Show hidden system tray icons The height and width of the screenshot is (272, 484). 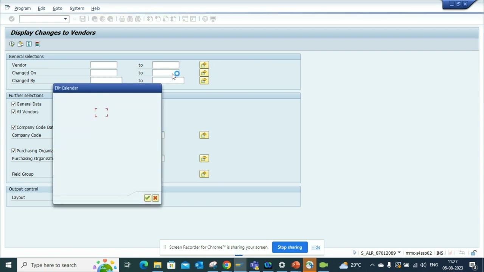(x=372, y=265)
